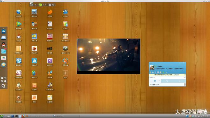This screenshot has height=118, width=210.
Task: Open the blue puzzle piece desktop app
Action: (x=34, y=61)
